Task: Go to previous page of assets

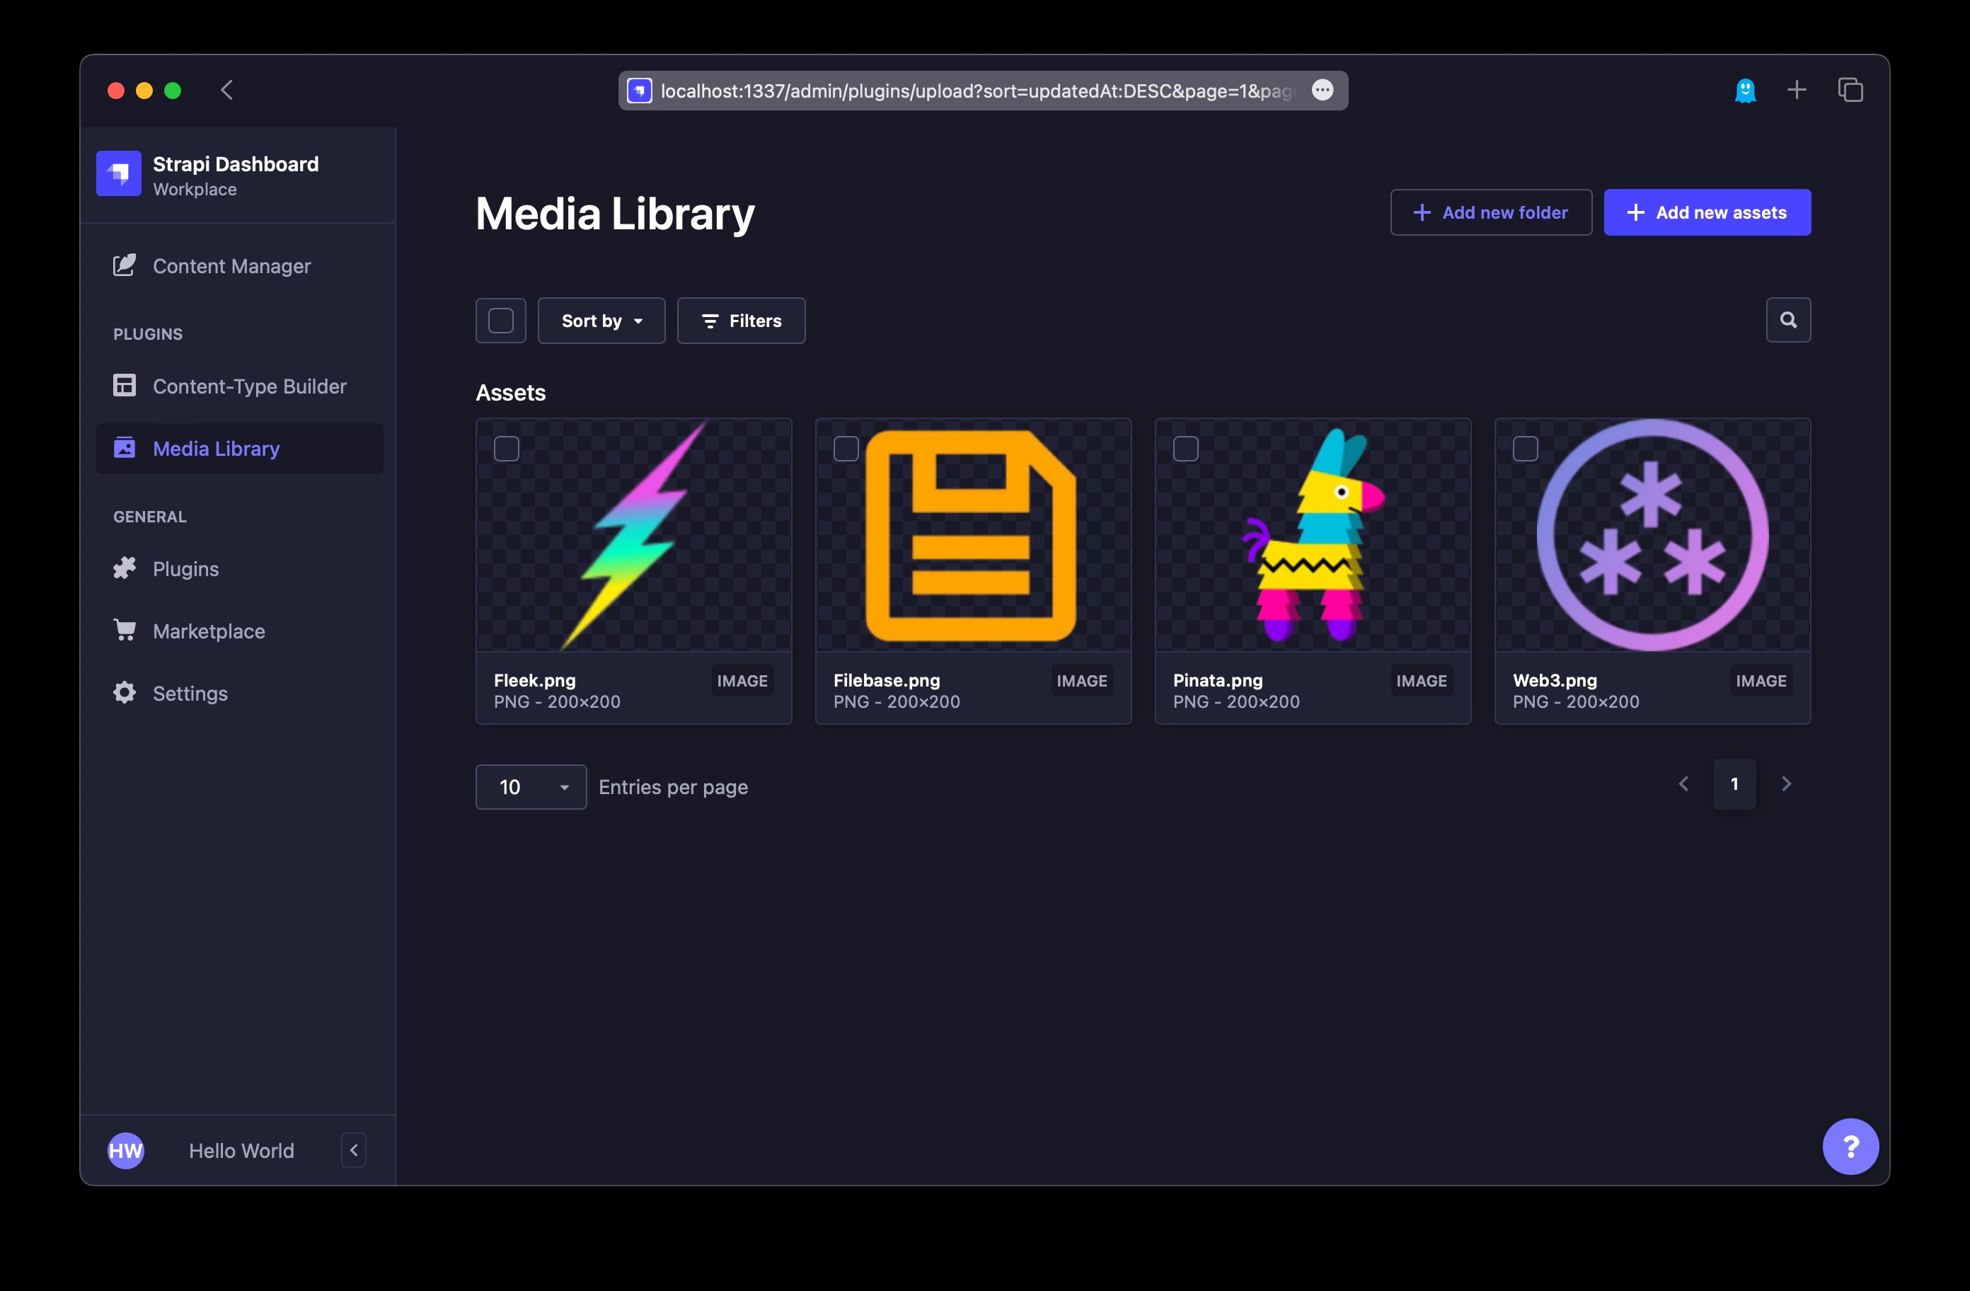Action: point(1683,784)
